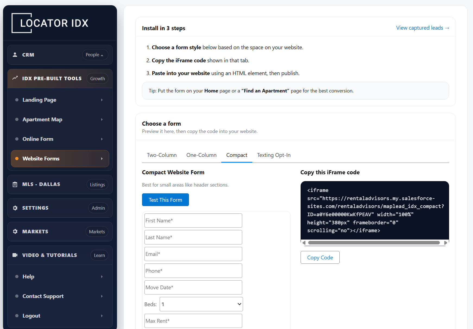Click the bullet dot beside Online Form
The image size is (473, 329).
click(17, 139)
